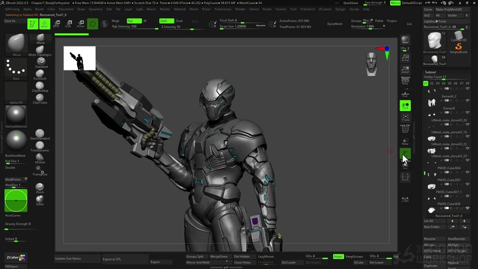
Task: Choose the Pinch brush
Action: (x=40, y=188)
